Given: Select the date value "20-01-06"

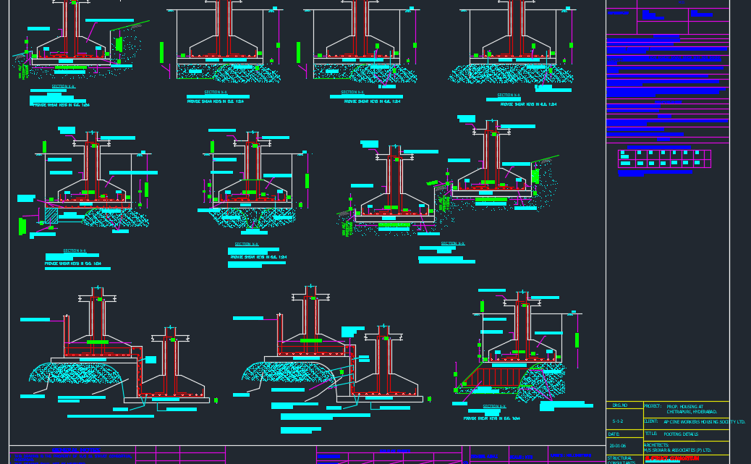Looking at the screenshot, I should 617,446.
